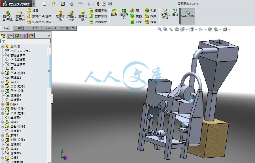Switch to the DimXpert tab
This screenshot has height=163, width=255.
tap(50, 28)
